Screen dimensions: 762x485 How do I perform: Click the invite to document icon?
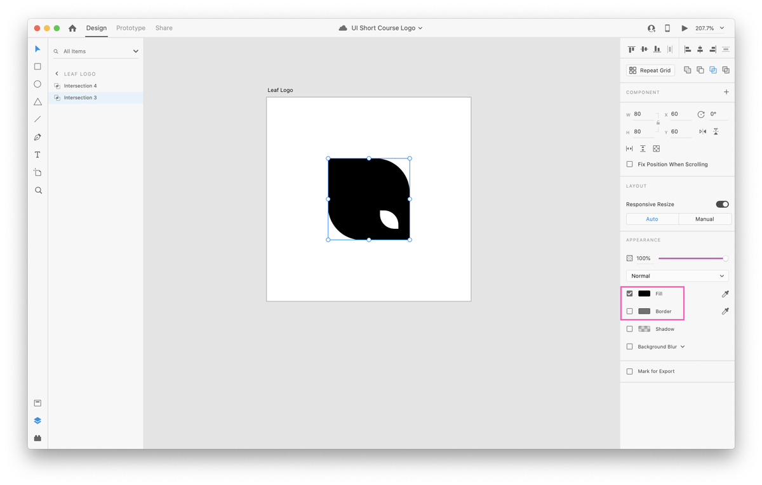click(x=651, y=28)
